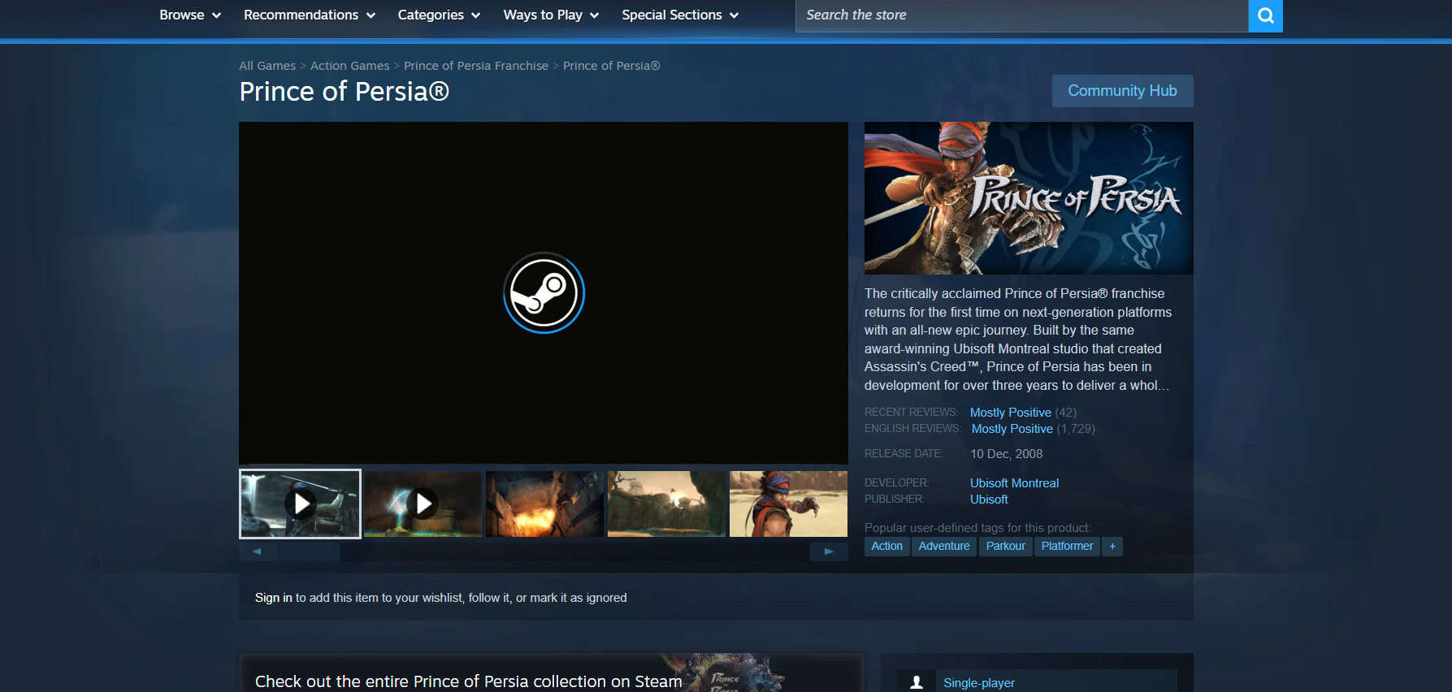Select the fiery cave screenshot thumbnail
The image size is (1452, 692).
(x=544, y=504)
